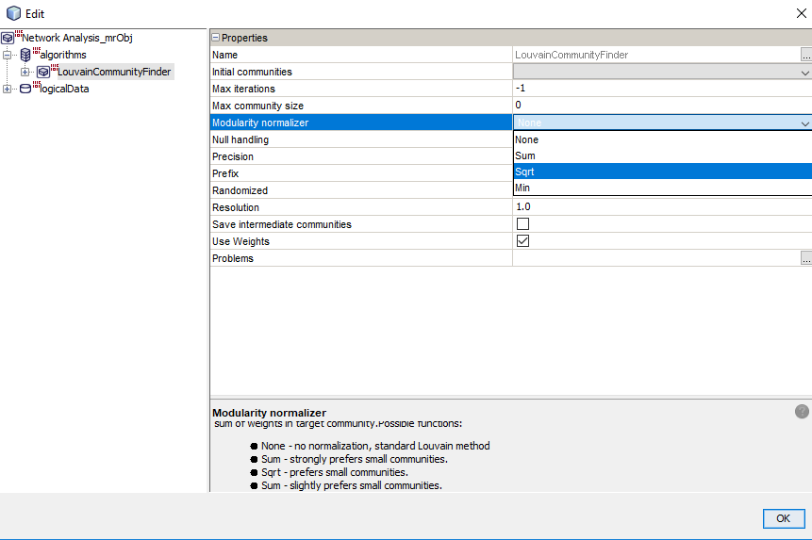Toggle Save intermediate communities checkbox
This screenshot has height=540, width=812.
pyautogui.click(x=522, y=224)
